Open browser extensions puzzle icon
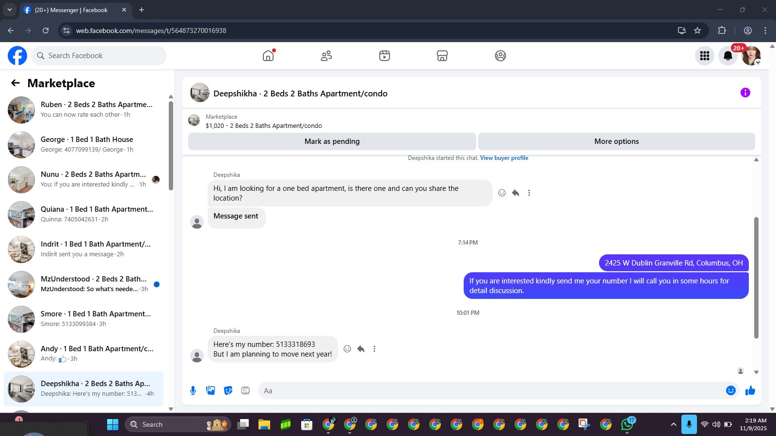Viewport: 776px width, 436px height. [x=722, y=31]
